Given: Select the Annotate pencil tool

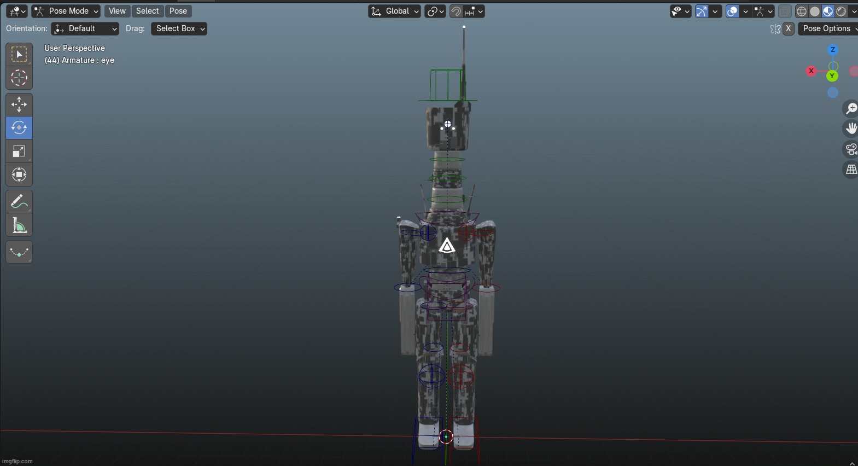Looking at the screenshot, I should tap(19, 202).
